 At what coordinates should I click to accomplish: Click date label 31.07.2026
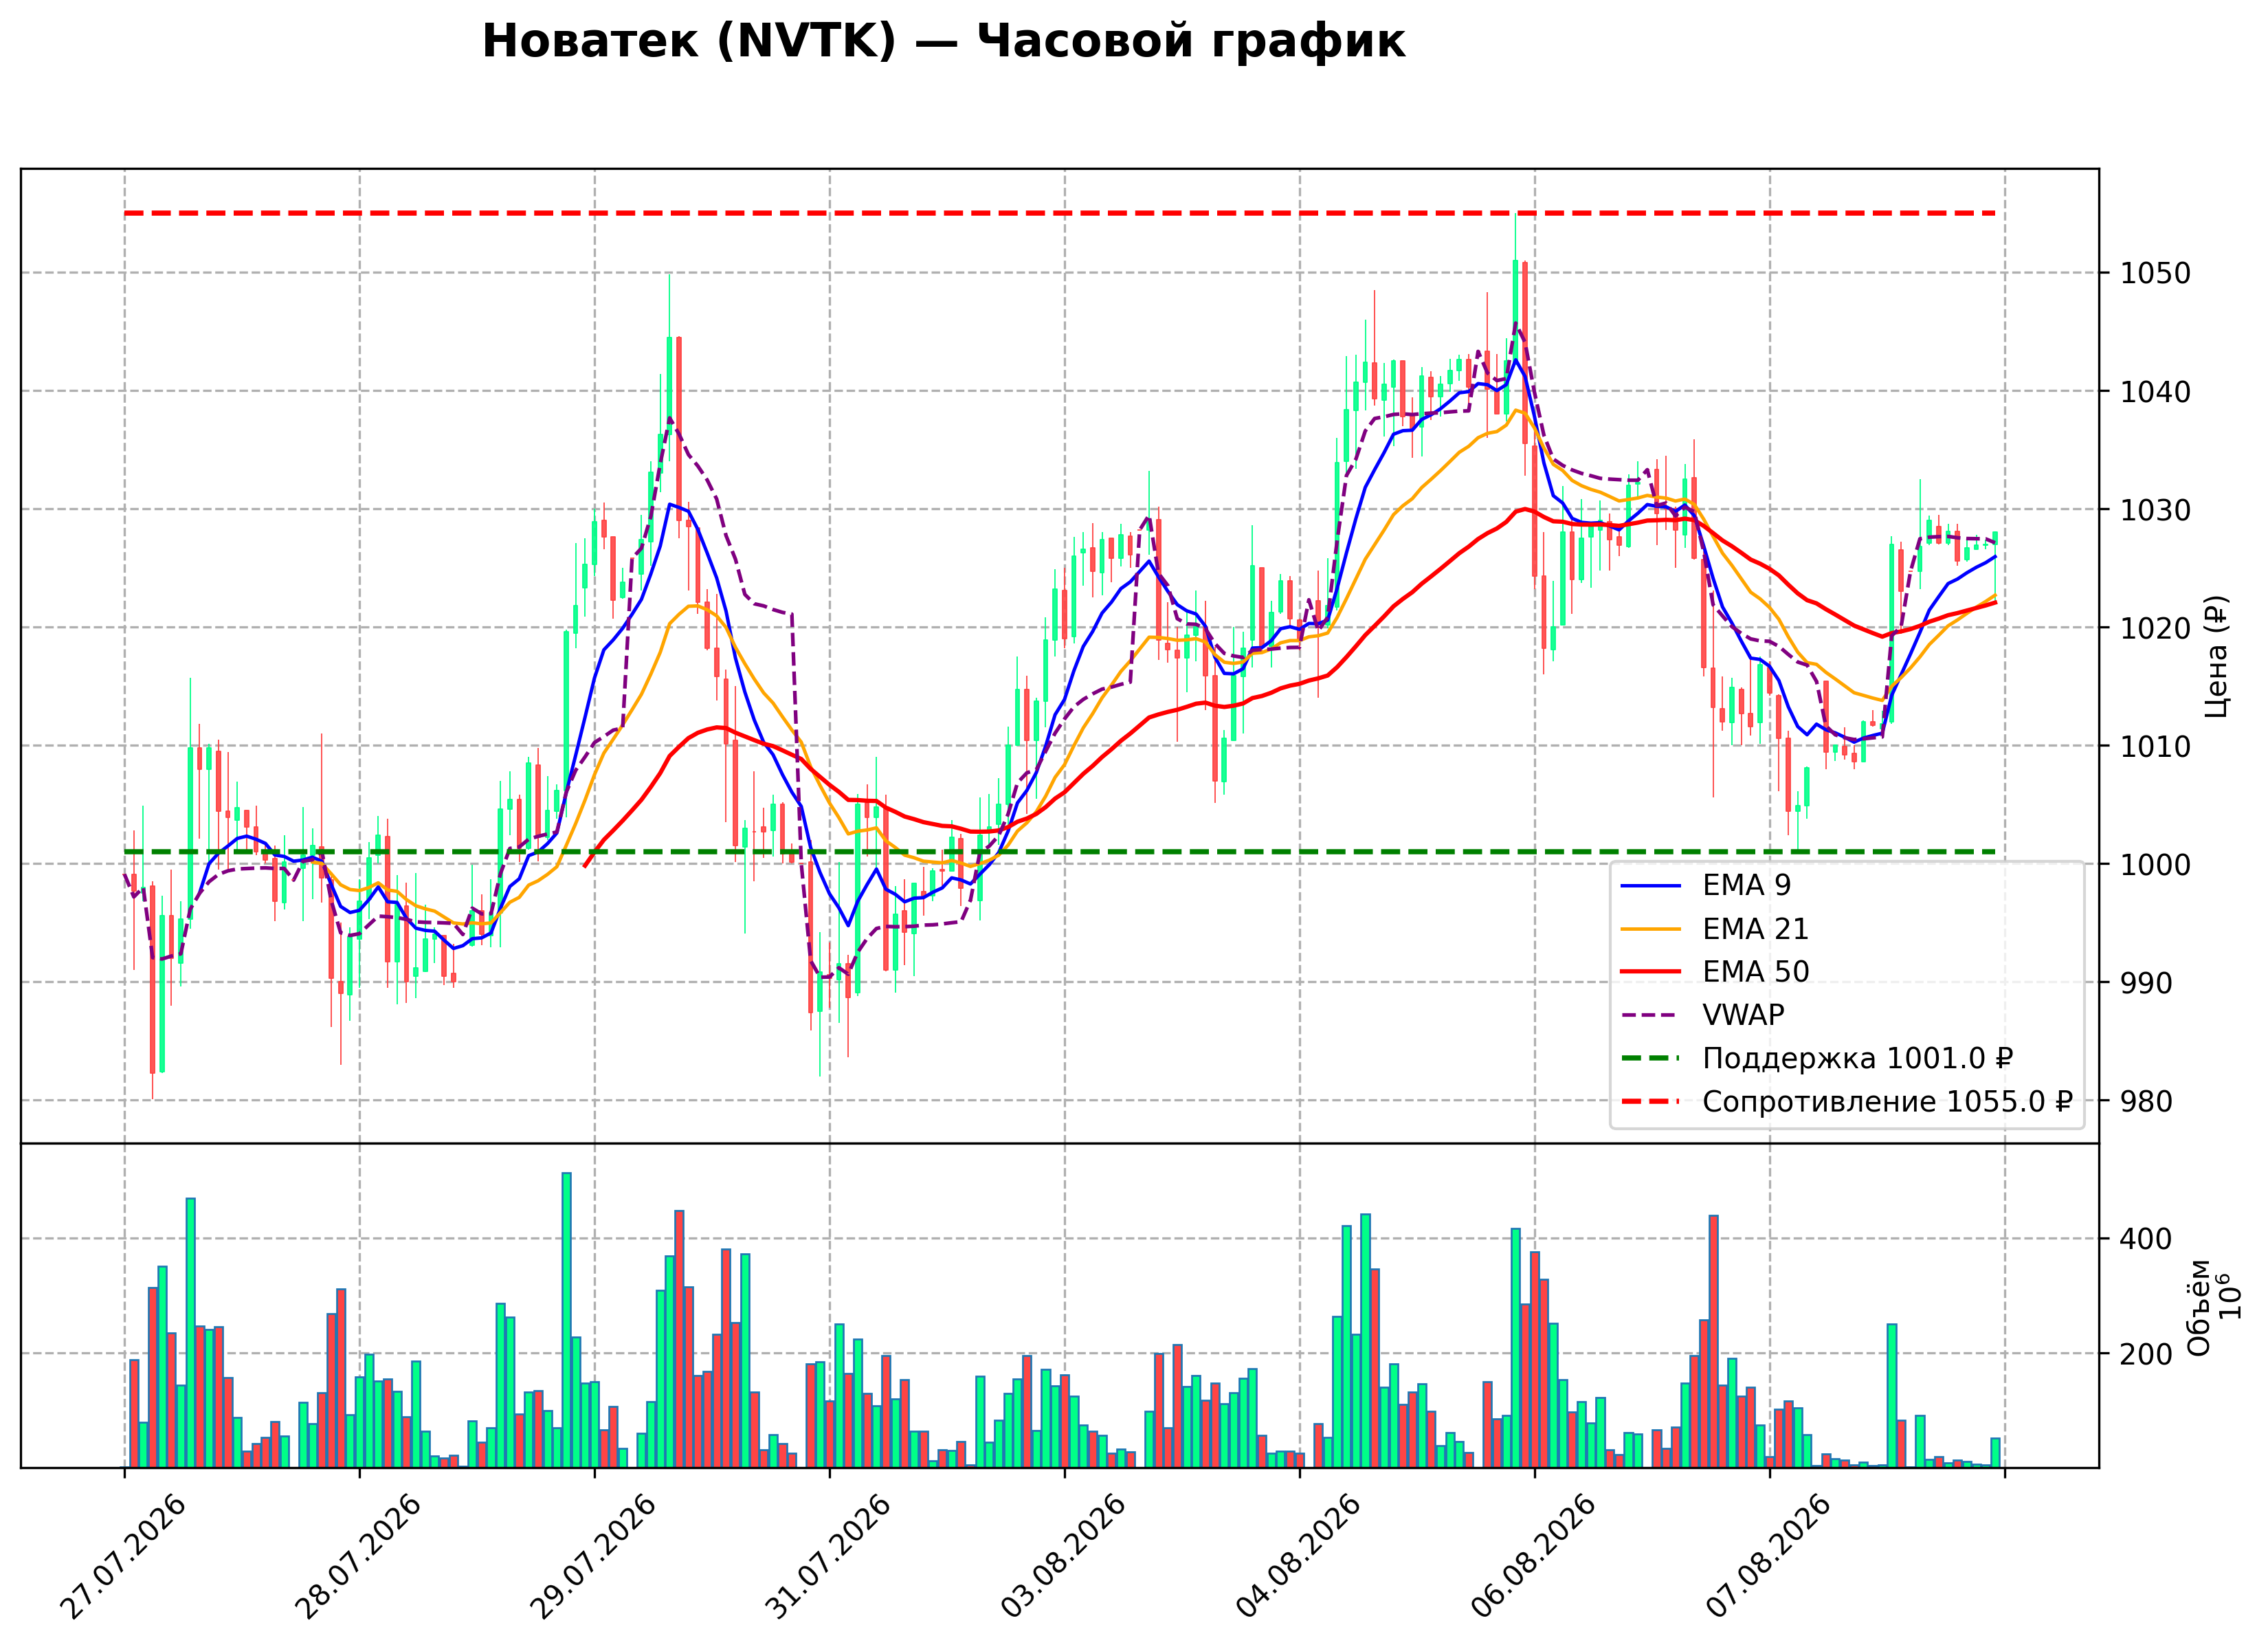pos(827,1558)
